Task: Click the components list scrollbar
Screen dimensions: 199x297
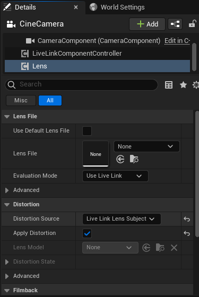Action: tap(194, 57)
